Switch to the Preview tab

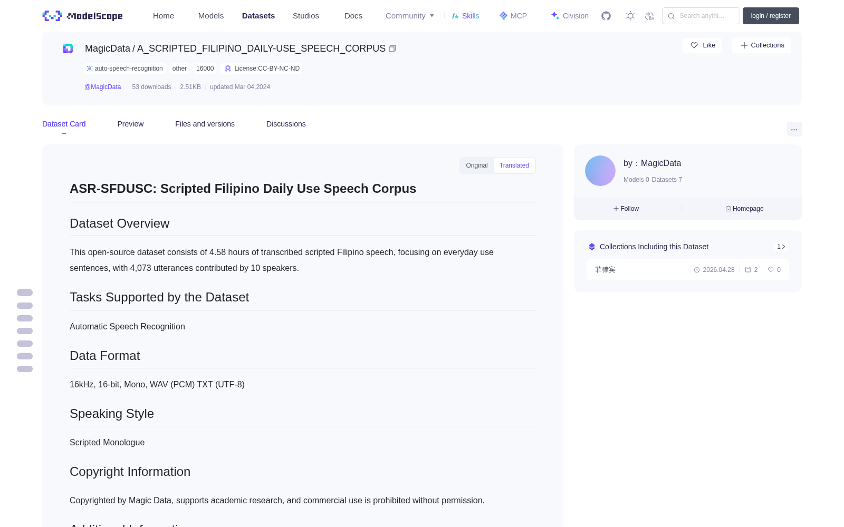(x=130, y=124)
